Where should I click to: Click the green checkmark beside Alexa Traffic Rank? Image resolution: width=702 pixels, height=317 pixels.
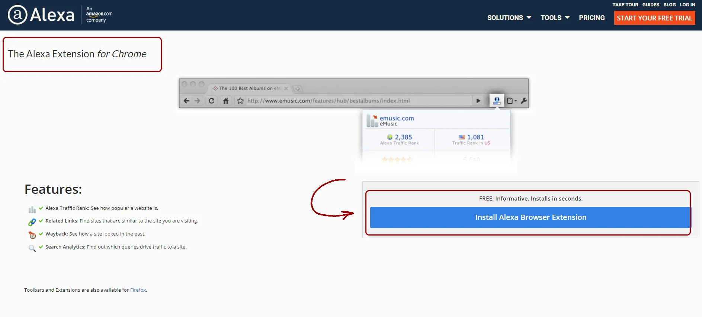click(41, 208)
